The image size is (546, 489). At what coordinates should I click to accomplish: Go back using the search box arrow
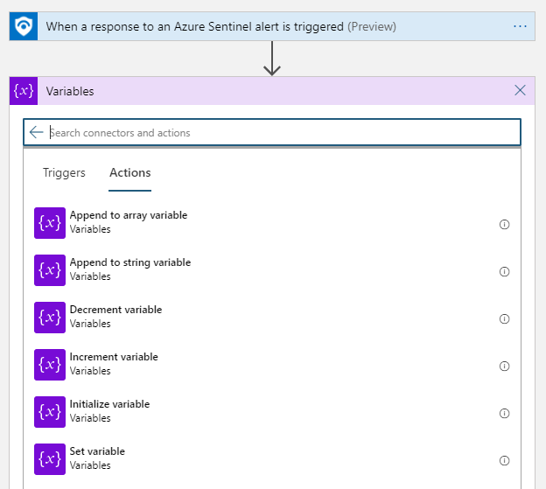point(36,132)
